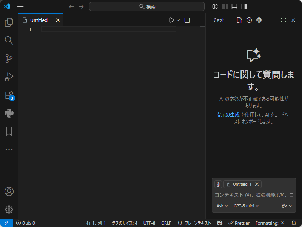Change the CRLF end-of-line sequence
The height and width of the screenshot is (227, 302).
coord(166,223)
